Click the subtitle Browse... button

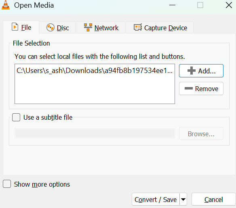(x=201, y=134)
